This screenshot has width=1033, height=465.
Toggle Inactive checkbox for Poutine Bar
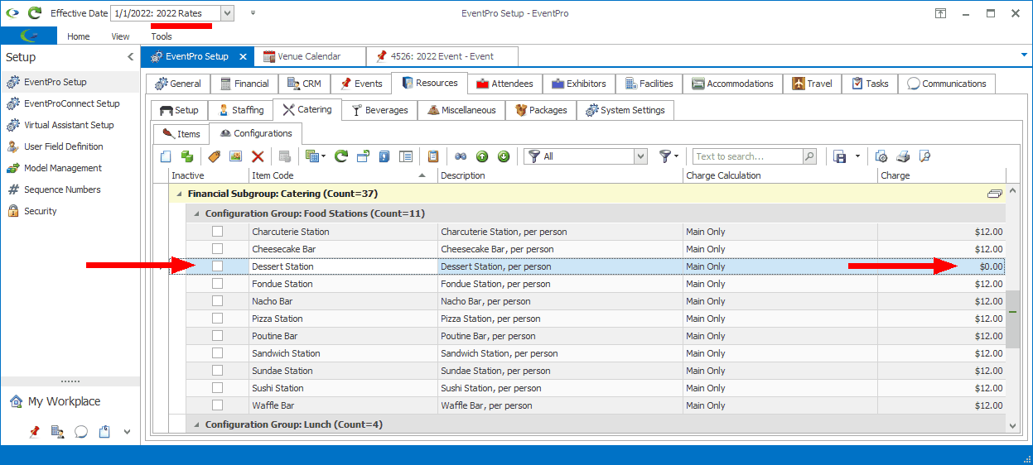217,336
